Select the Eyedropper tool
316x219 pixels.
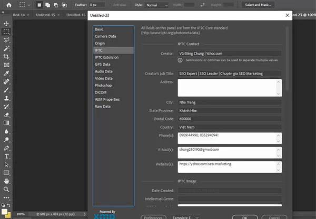[6, 74]
